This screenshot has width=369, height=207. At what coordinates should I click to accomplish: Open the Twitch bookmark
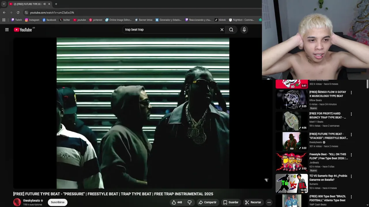tap(16, 20)
